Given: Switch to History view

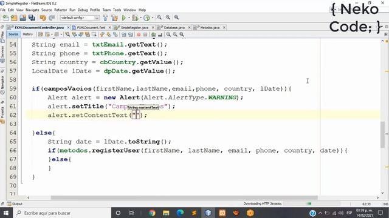Looking at the screenshot, I should pos(27,35).
